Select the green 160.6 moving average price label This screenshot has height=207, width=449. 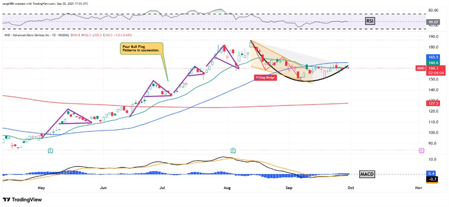(x=432, y=63)
